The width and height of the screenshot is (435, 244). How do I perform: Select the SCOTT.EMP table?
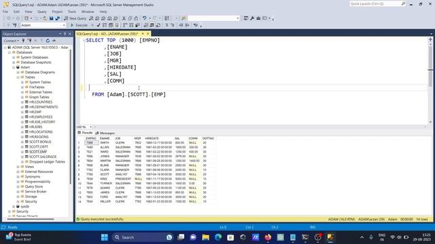coord(38,152)
